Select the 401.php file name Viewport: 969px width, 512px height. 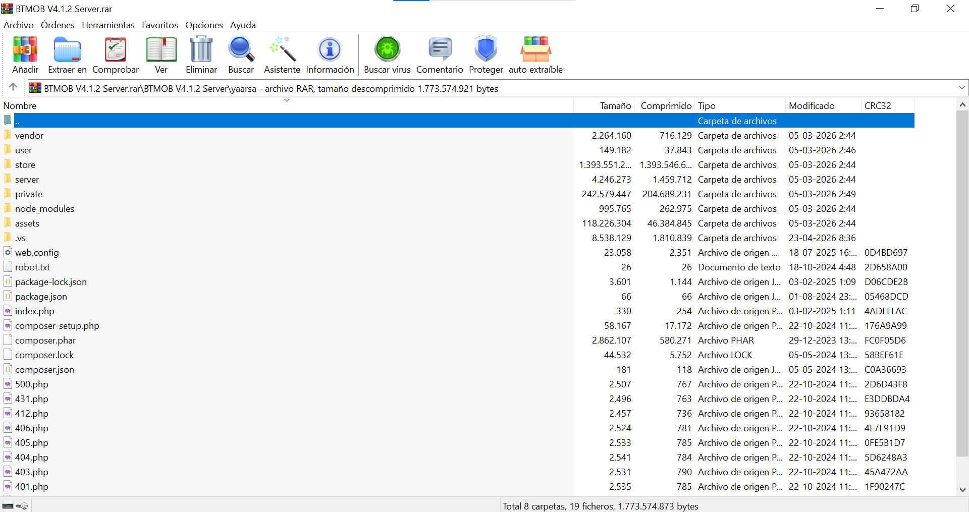(x=32, y=487)
